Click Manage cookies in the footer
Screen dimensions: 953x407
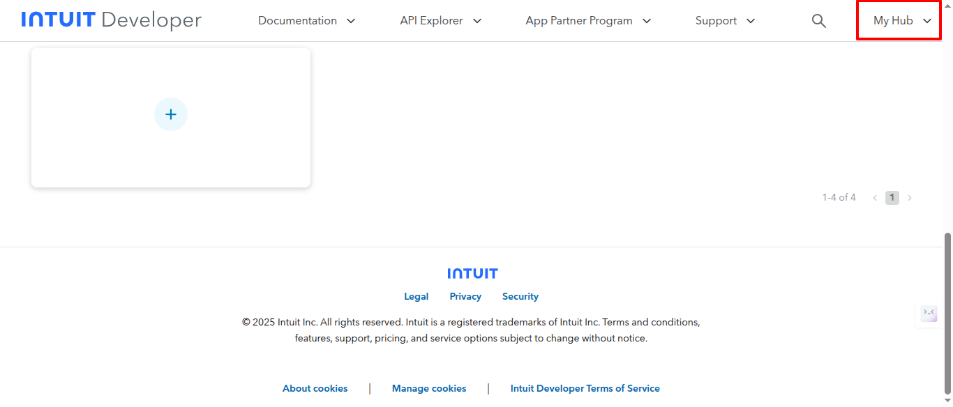[428, 388]
